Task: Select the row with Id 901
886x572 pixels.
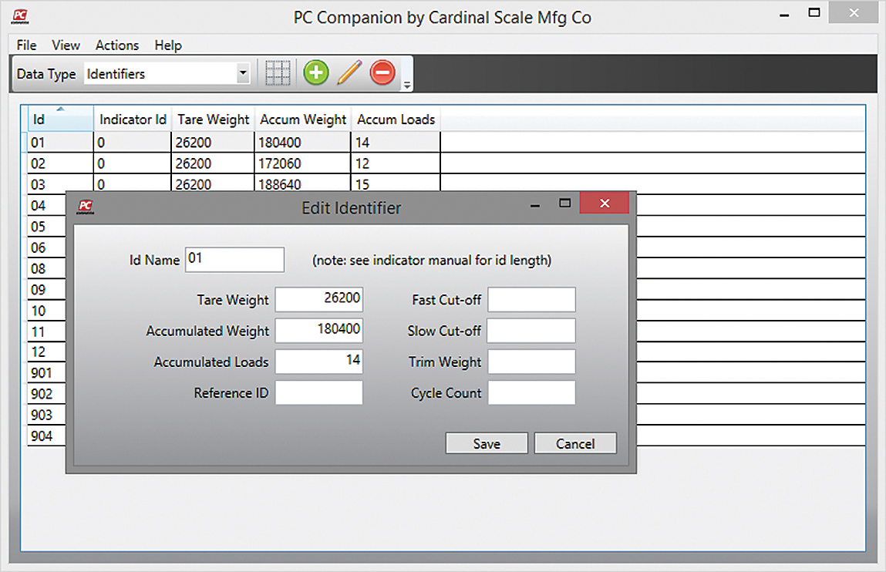Action: [x=46, y=372]
